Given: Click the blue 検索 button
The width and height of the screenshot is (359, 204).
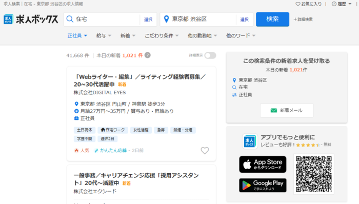Looking at the screenshot, I should 272,19.
